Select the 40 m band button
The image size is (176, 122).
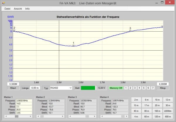point(136,111)
